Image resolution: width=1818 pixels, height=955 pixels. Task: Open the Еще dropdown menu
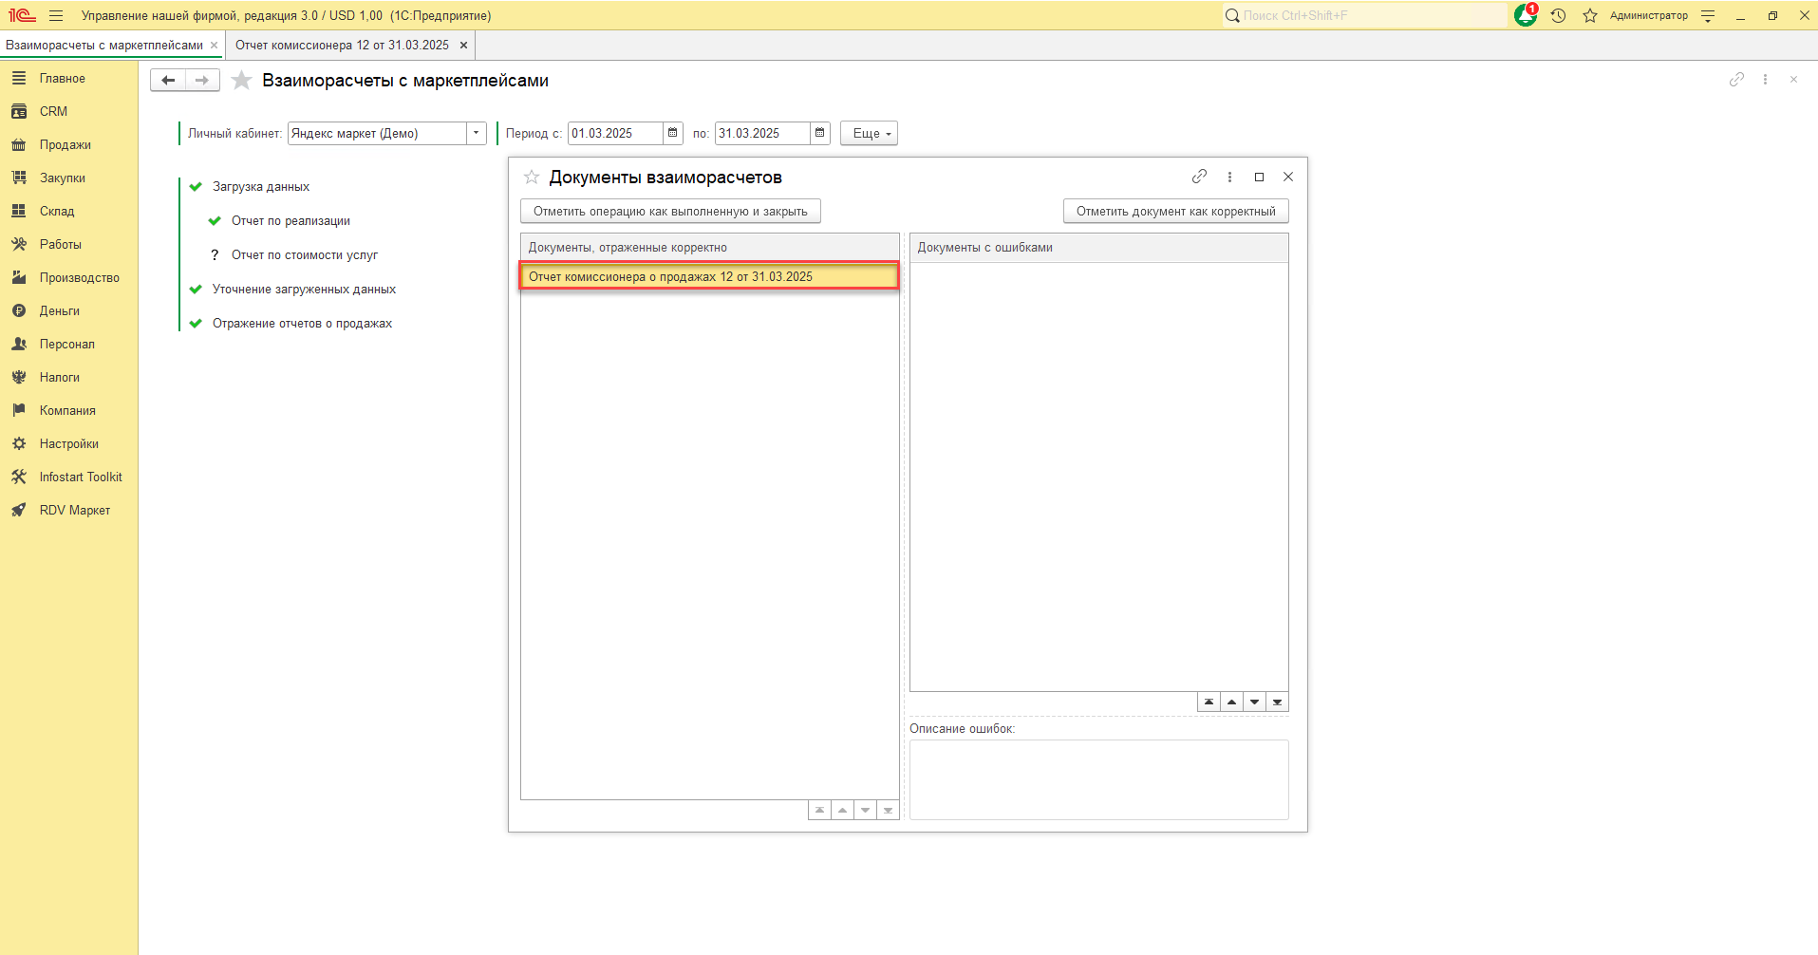pos(869,133)
